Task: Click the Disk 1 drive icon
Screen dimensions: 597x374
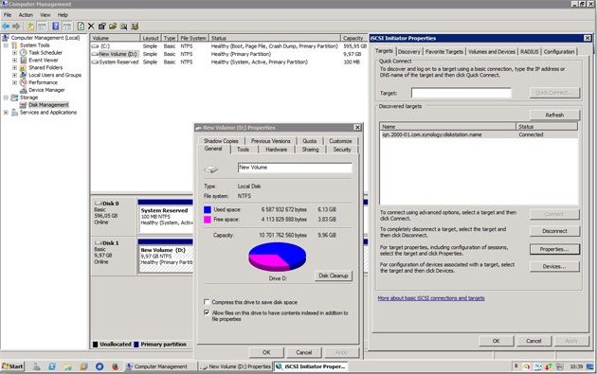Action: 98,243
